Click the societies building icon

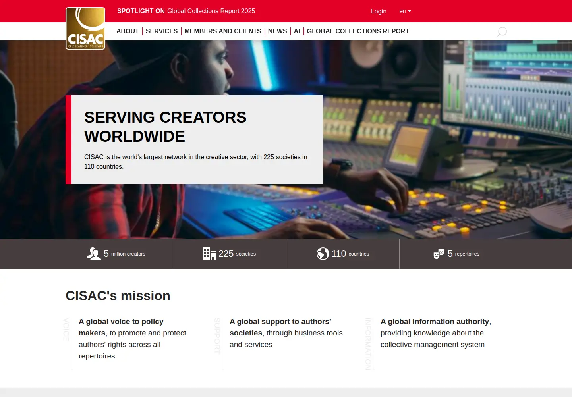(209, 254)
